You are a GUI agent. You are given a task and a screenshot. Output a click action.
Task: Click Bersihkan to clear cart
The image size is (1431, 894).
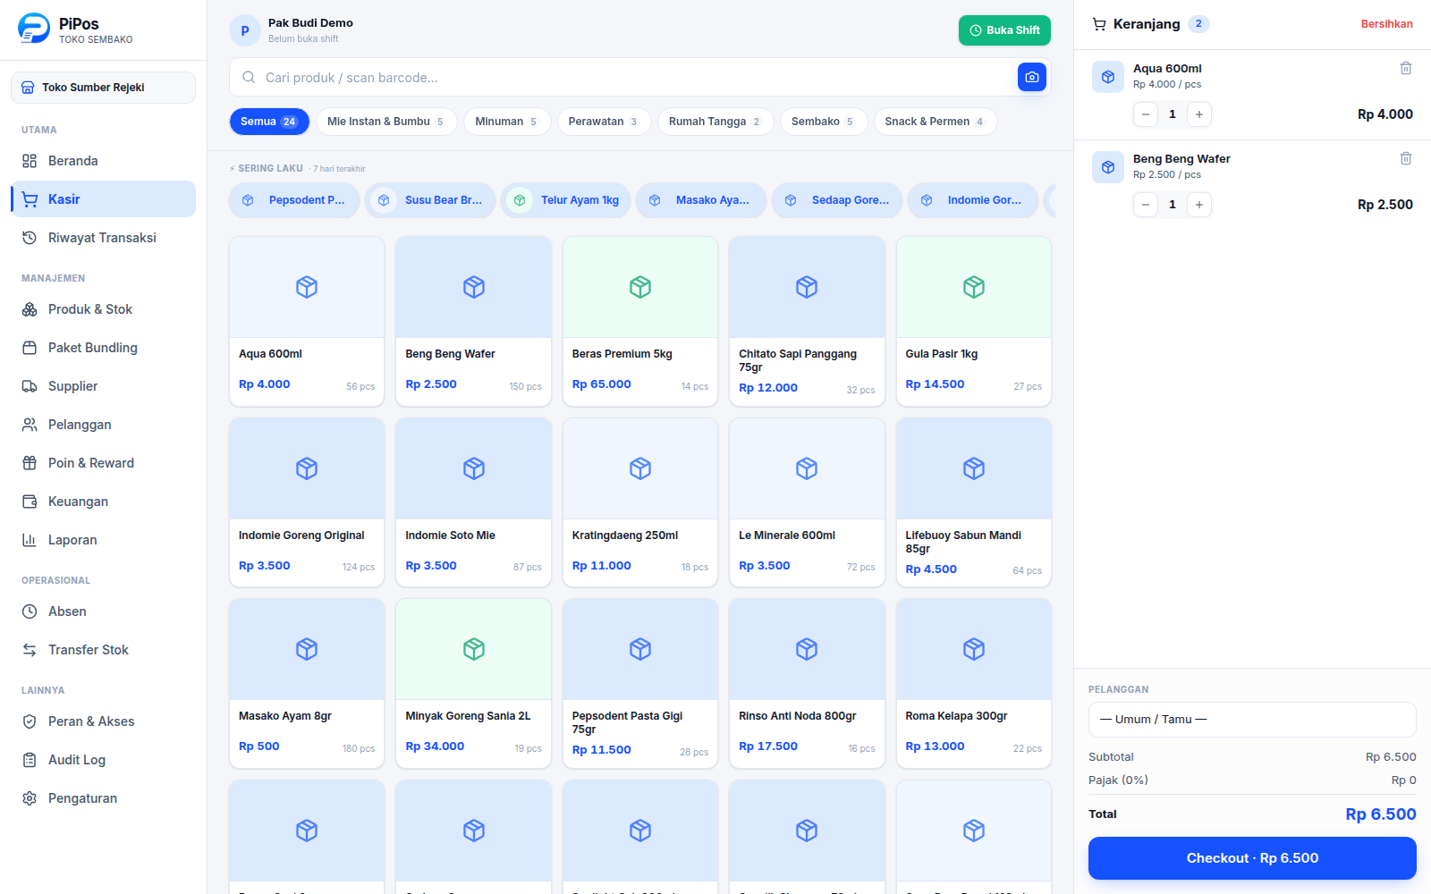tap(1386, 24)
